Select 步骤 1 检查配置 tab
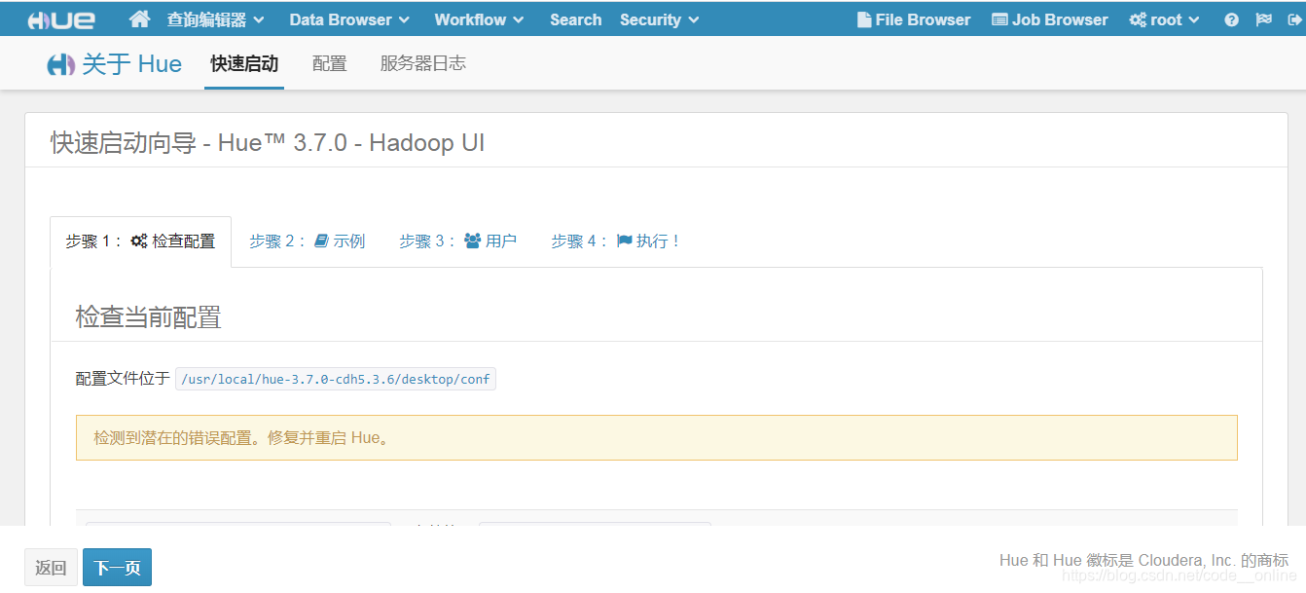This screenshot has width=1306, height=593. click(141, 241)
